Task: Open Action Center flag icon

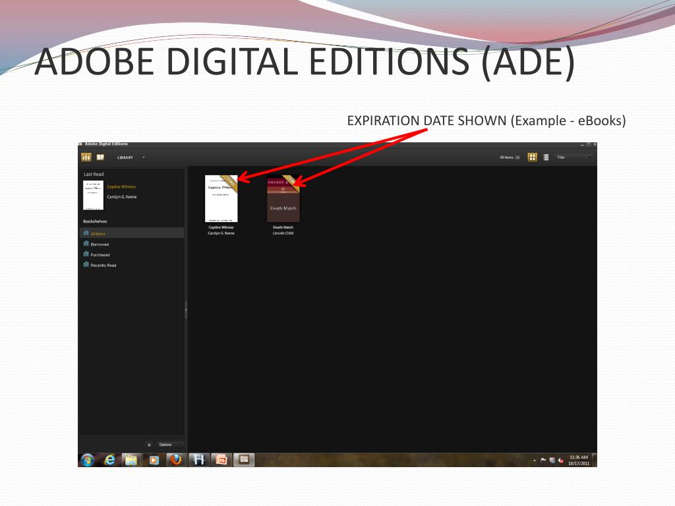Action: point(543,461)
